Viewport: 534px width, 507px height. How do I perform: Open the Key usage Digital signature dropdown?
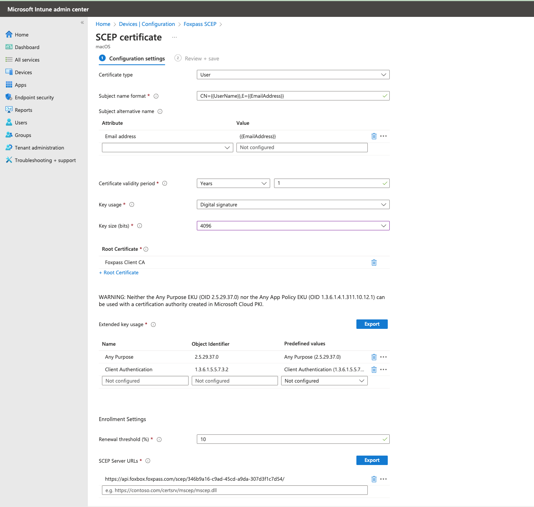coord(293,204)
